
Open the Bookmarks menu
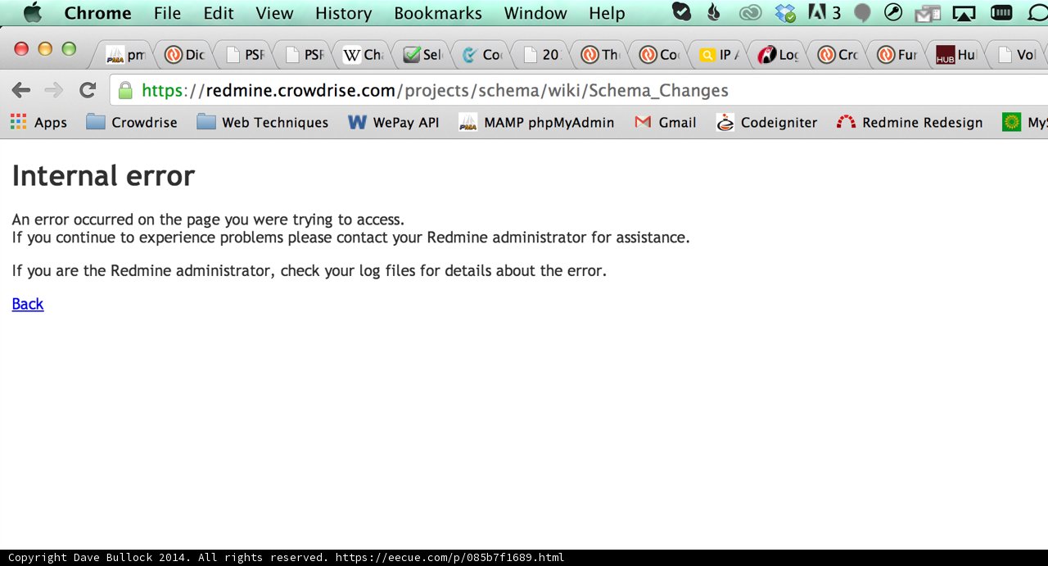(x=438, y=13)
